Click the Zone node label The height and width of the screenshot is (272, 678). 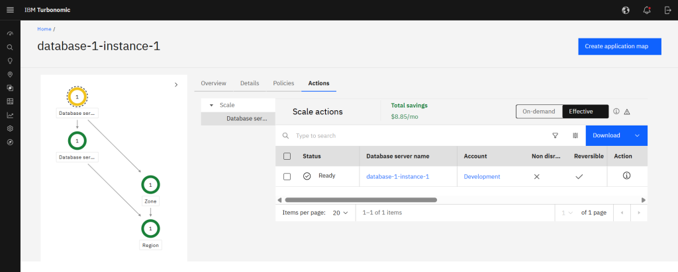pos(150,201)
